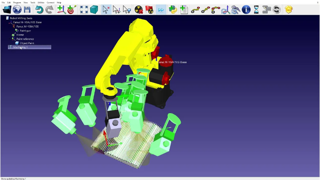Add a new robot target
This screenshot has height=180, width=320.
(71, 9)
